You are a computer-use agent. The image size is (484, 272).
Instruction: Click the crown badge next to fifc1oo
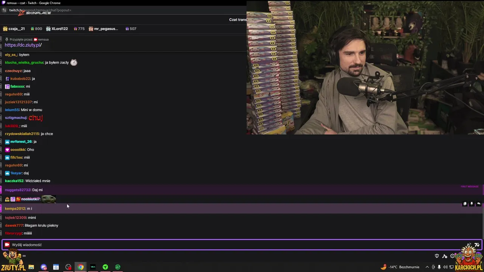7,158
